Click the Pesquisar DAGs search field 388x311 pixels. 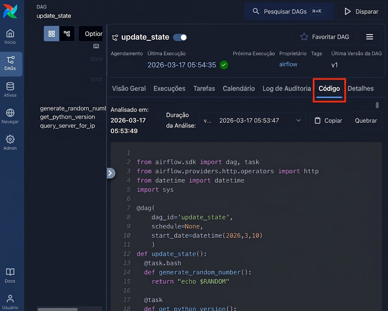point(289,11)
